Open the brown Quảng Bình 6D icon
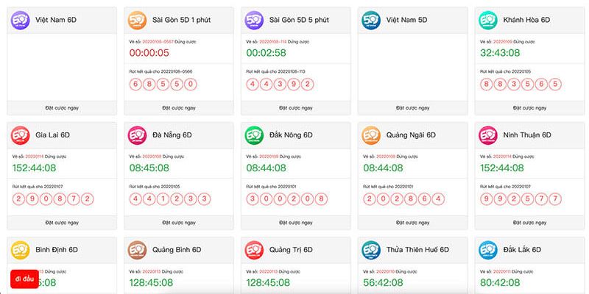The height and width of the screenshot is (294, 589). coord(137,250)
